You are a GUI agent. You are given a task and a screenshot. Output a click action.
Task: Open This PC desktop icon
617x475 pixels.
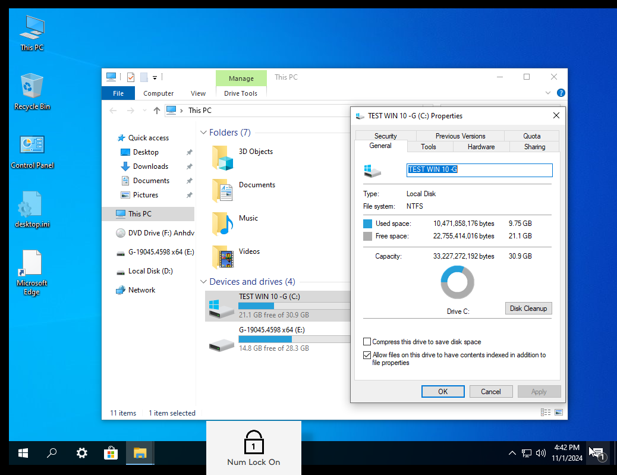click(32, 33)
